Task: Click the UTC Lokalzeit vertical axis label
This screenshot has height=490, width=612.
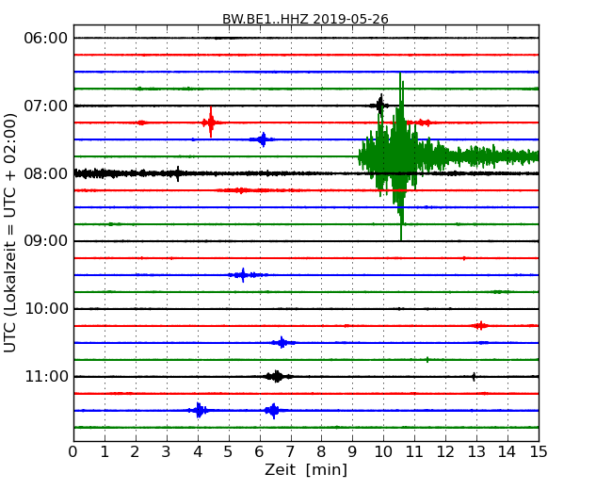Action: coord(10,233)
